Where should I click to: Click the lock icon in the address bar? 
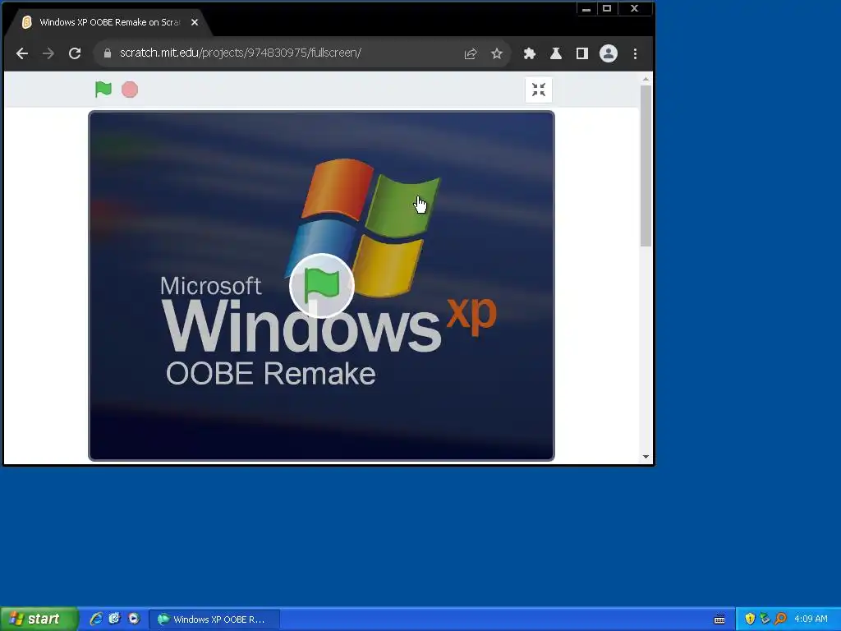click(108, 53)
